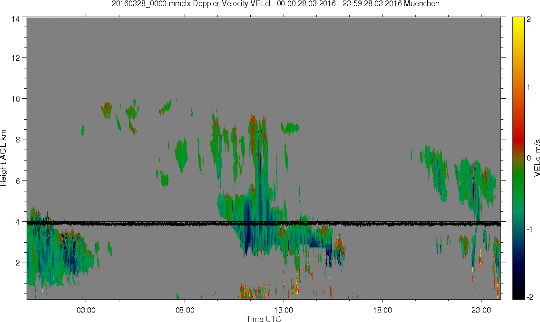Click the 'VELcl m/s' color bar title
This screenshot has height=322, width=540.
(537, 158)
